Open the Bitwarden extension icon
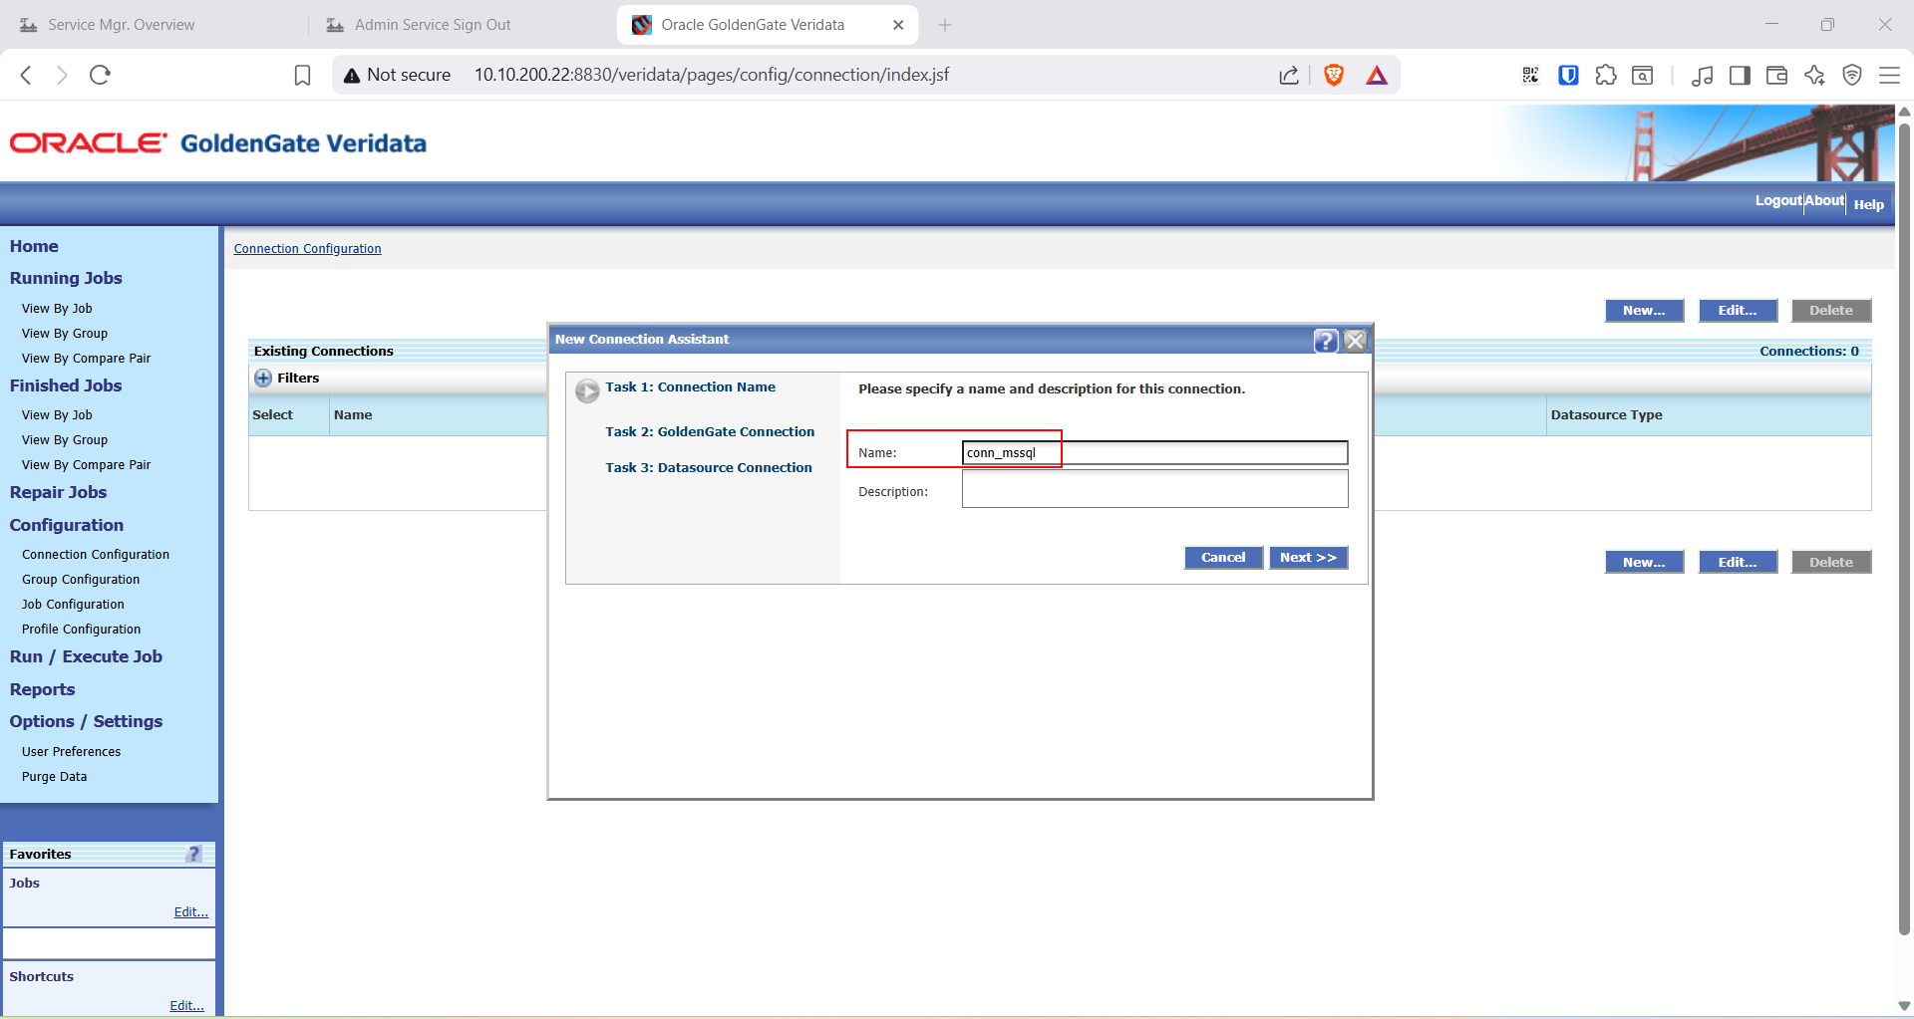The image size is (1914, 1019). tap(1568, 75)
